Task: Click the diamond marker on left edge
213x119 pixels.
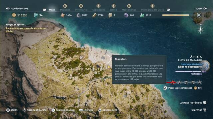Action: [x=7, y=83]
